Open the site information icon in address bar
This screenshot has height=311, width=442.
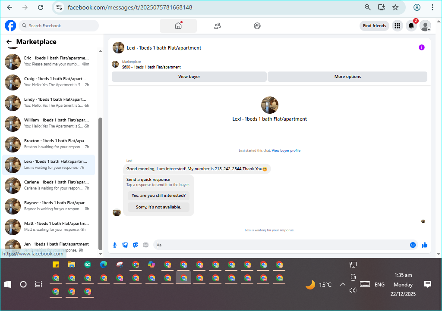(59, 7)
